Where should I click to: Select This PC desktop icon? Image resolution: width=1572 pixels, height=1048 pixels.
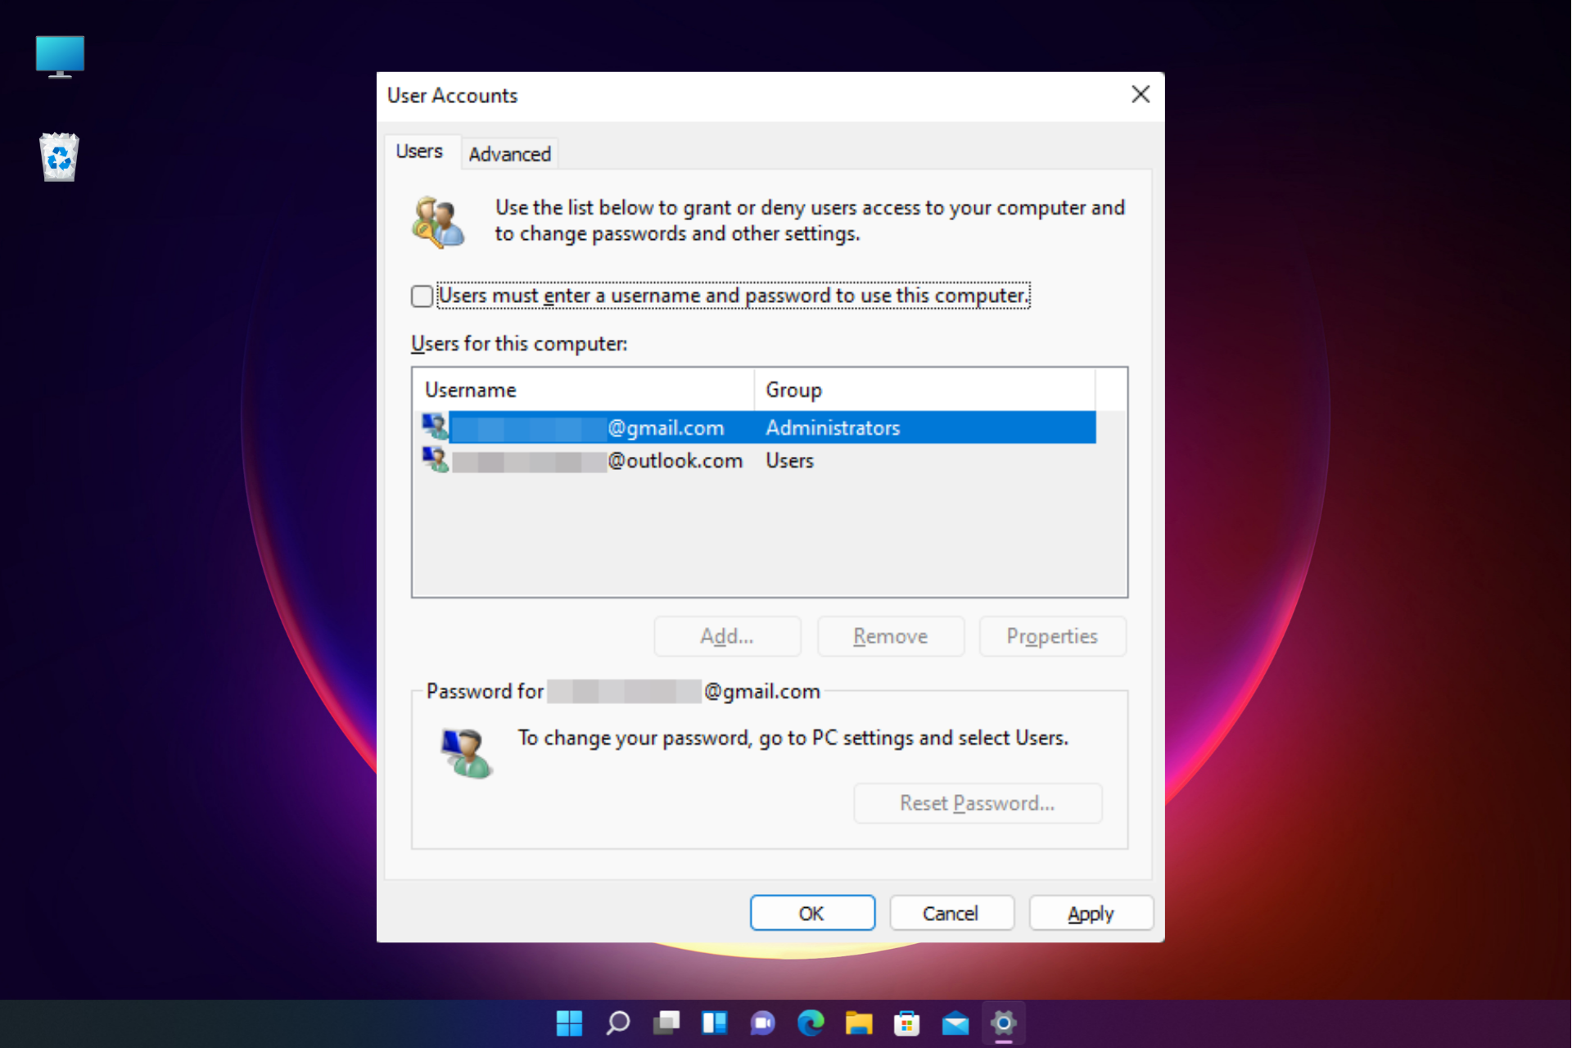(x=59, y=57)
